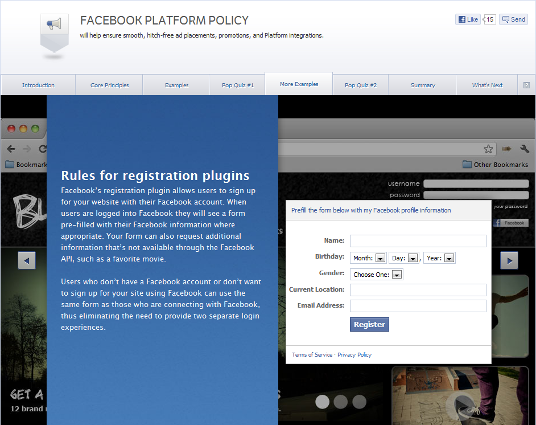This screenshot has width=536, height=425.
Task: Click the FACEBOOK PLATFORM POLICY title
Action: (164, 21)
